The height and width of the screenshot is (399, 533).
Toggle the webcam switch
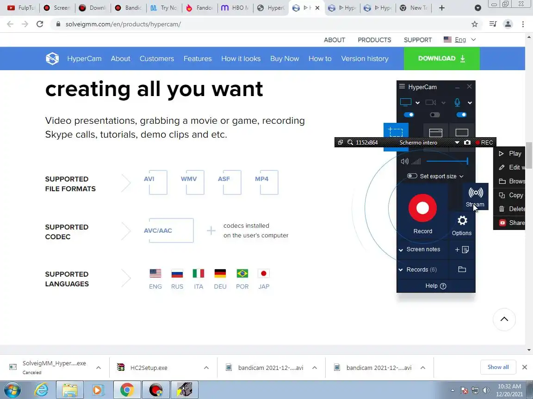tap(435, 115)
